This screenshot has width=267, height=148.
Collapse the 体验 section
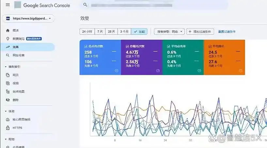[6, 111]
